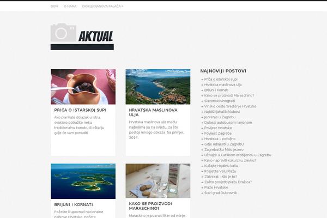This screenshot has height=218, width=327.
Task: Open the HRVATSKA MASLINOVA ULJA article title
Action: tap(153, 112)
